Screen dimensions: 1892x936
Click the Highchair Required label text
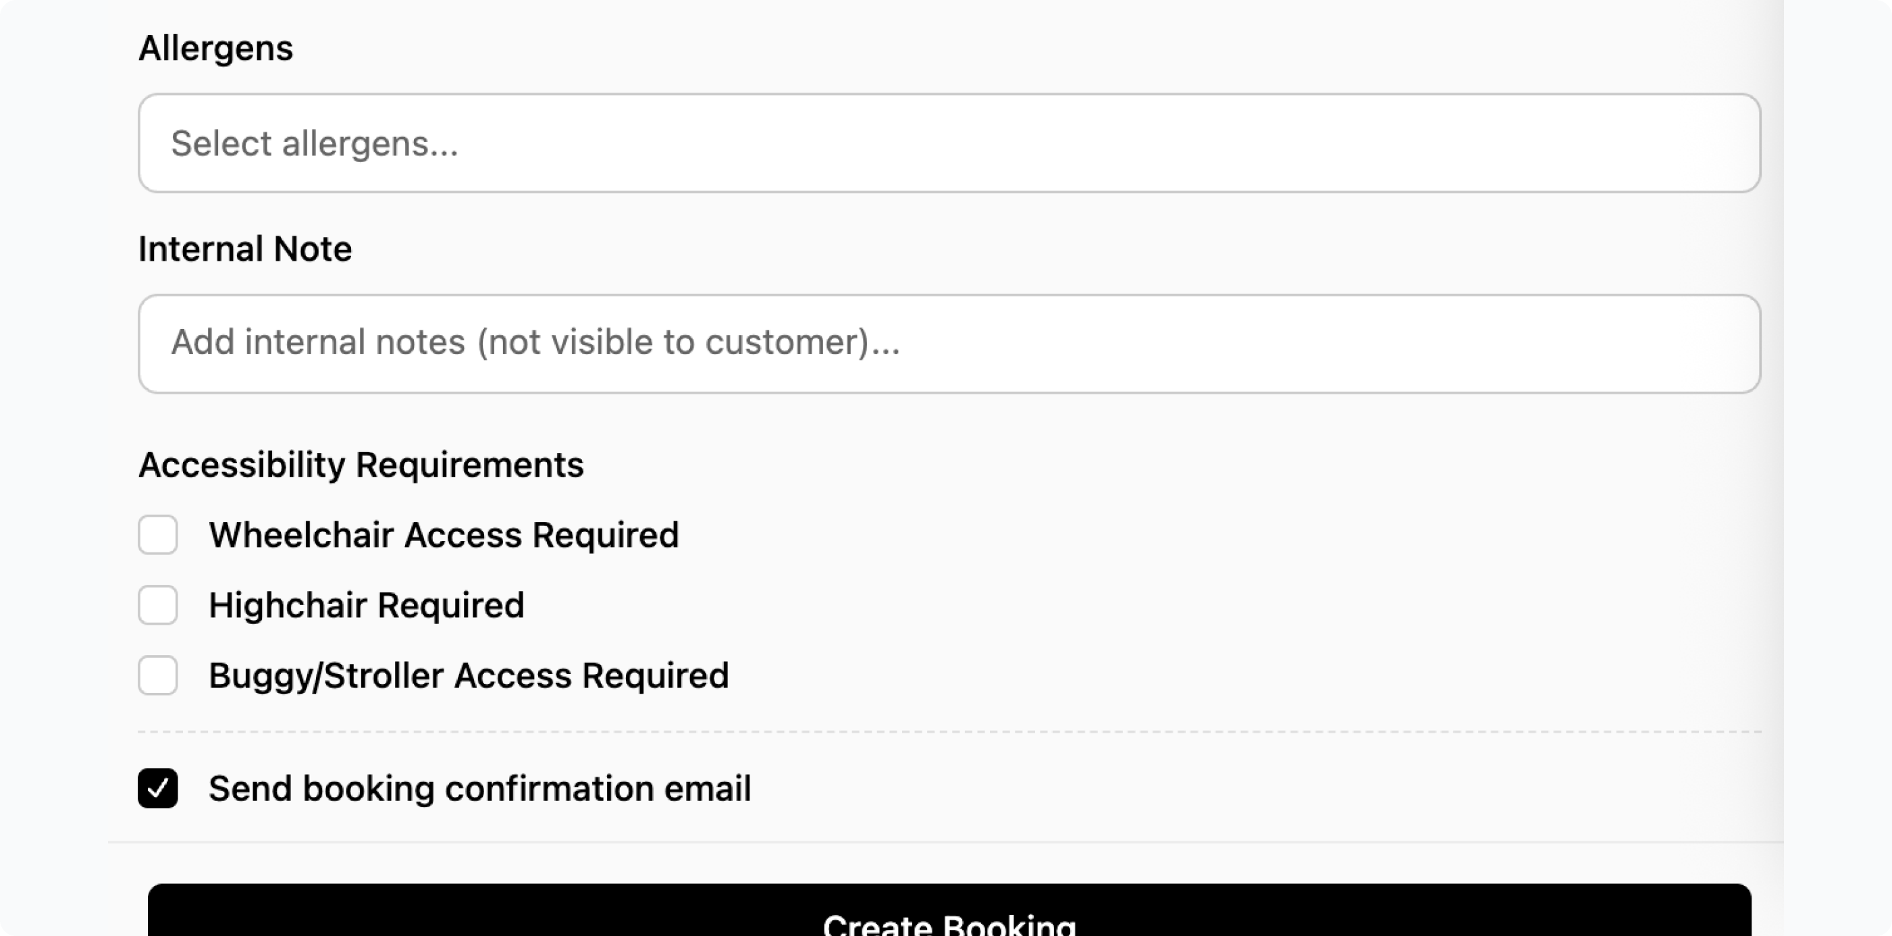click(x=367, y=605)
